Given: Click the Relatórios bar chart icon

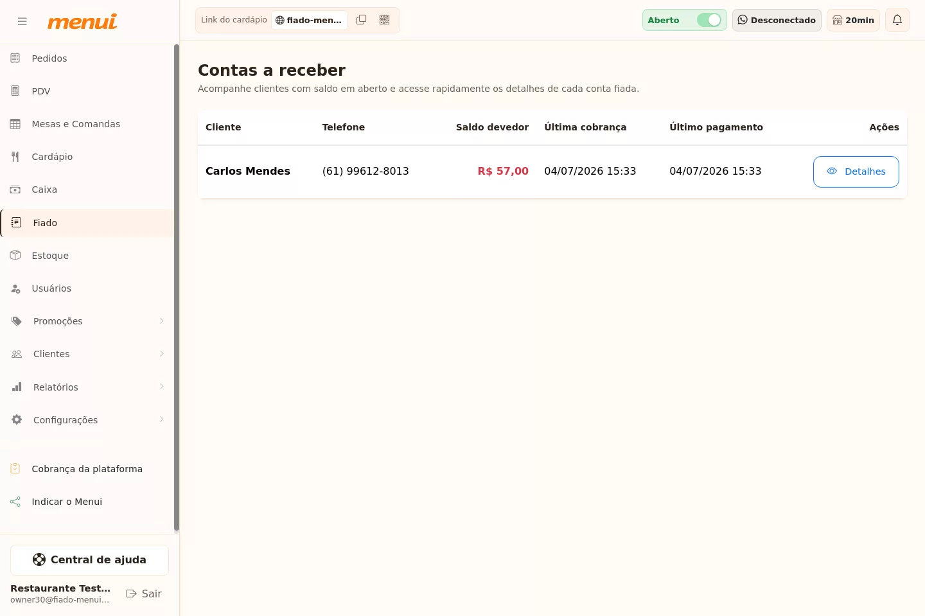Looking at the screenshot, I should [x=17, y=387].
